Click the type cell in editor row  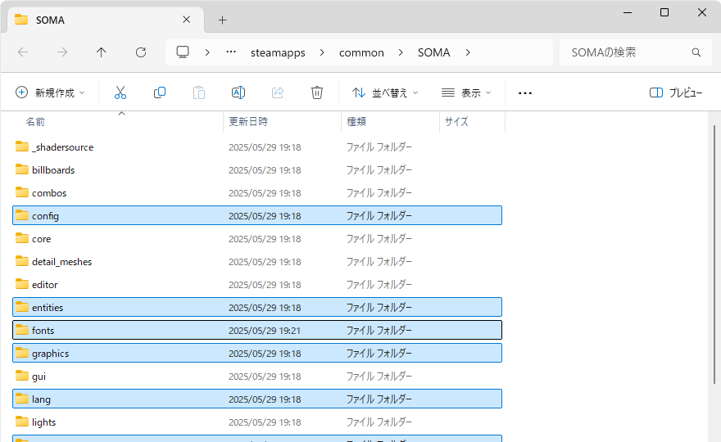pos(379,284)
